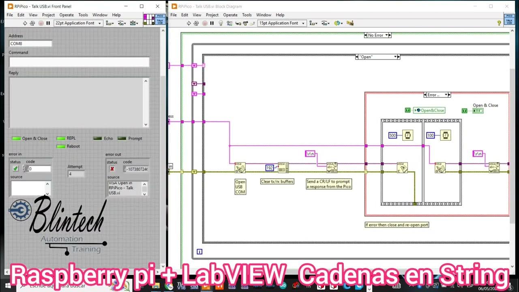Screen dimensions: 519x292
Task: Toggle Prompt LED indicator
Action: (122, 138)
